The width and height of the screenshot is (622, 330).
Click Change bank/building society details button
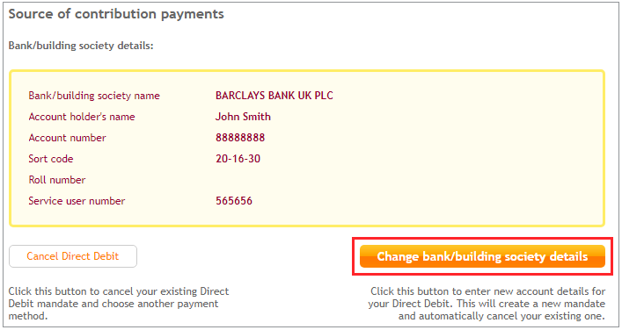pyautogui.click(x=482, y=256)
